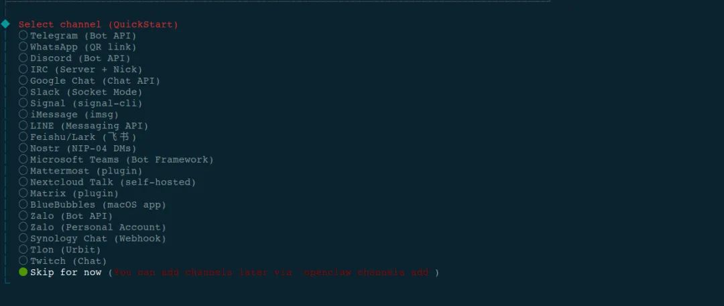This screenshot has height=306, width=724.
Task: Select Nostr (NIP-04 DMs) channel
Action: pos(78,148)
